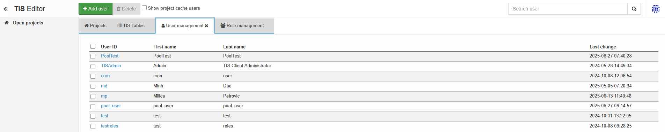Collapse sidebar with double chevron icon

[6, 9]
